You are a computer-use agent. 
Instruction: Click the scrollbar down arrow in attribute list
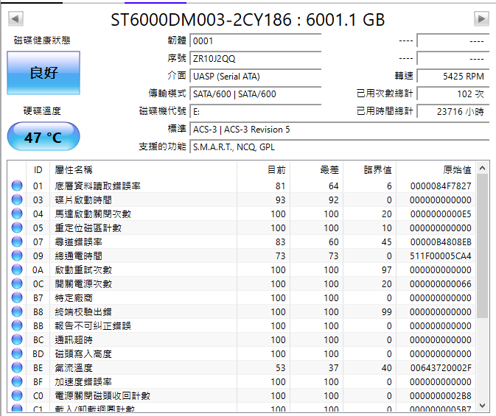pos(482,405)
